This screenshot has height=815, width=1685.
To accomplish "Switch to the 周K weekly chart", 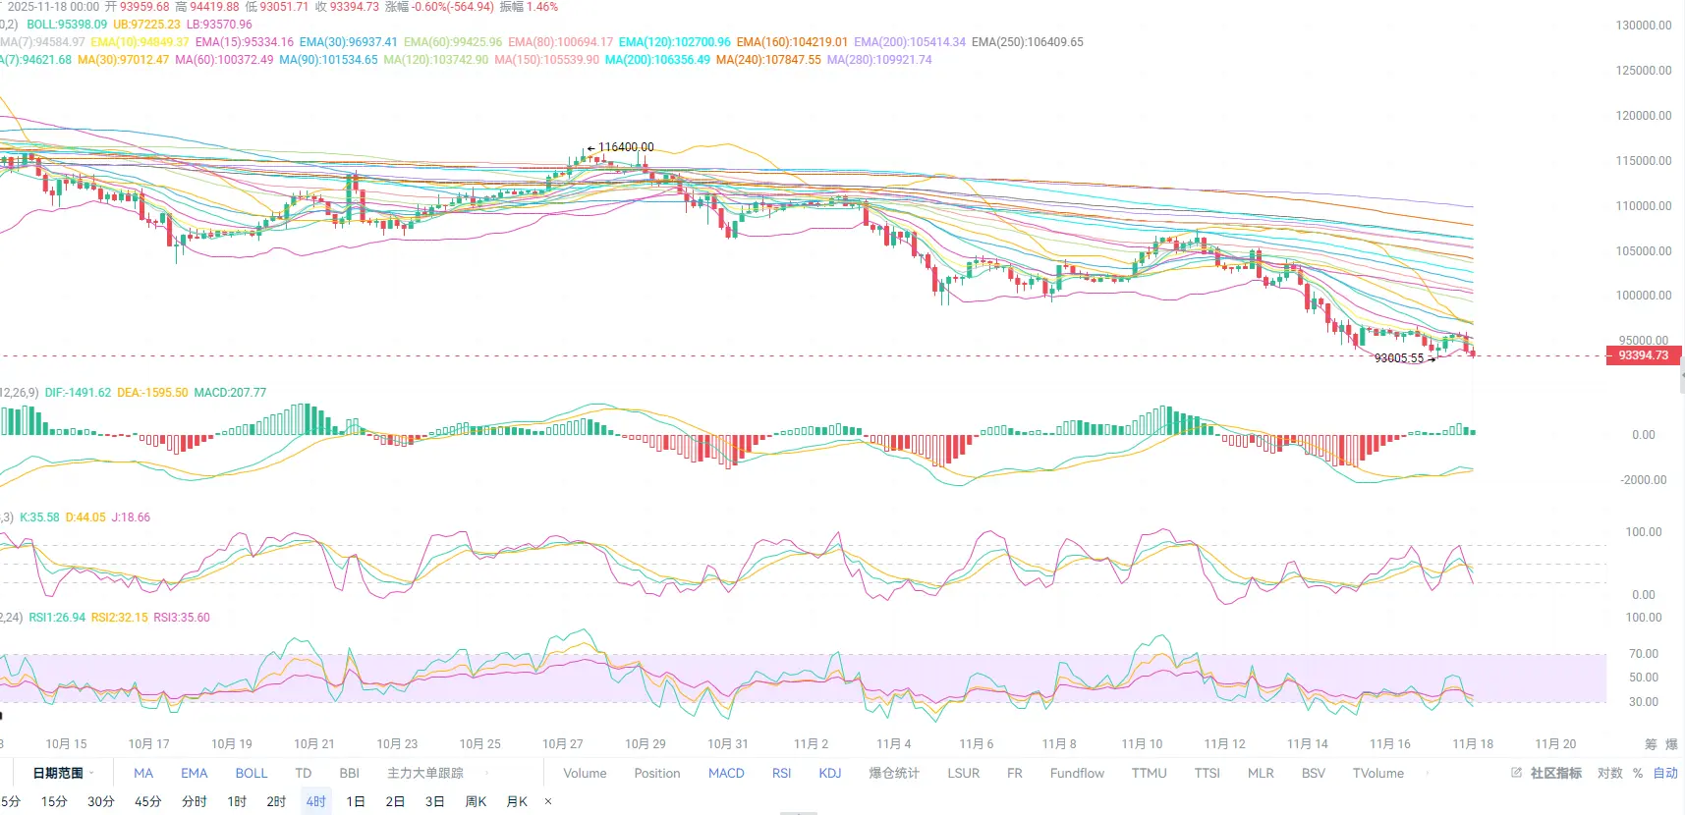I will (476, 801).
